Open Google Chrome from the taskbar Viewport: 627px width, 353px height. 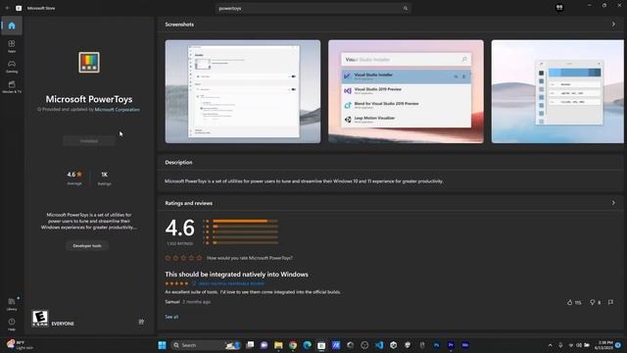pos(293,345)
